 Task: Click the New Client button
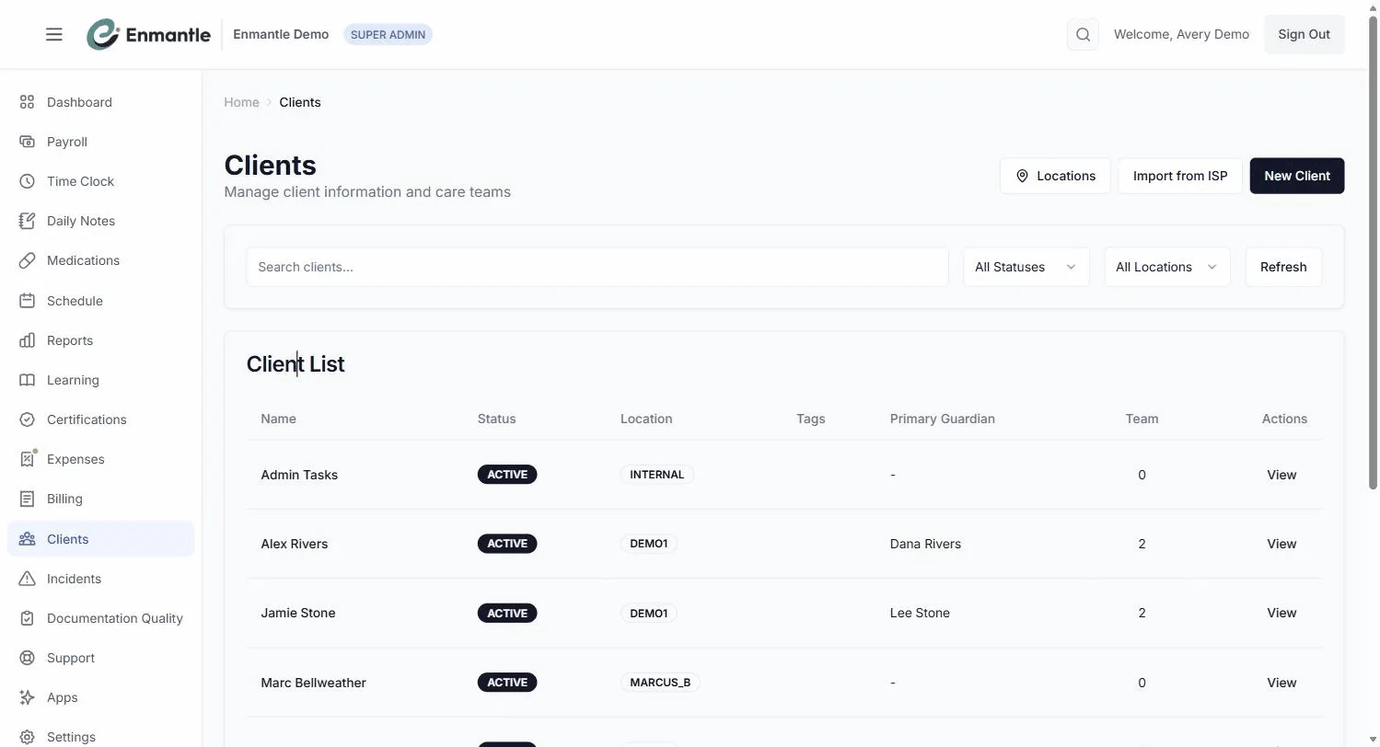1296,176
